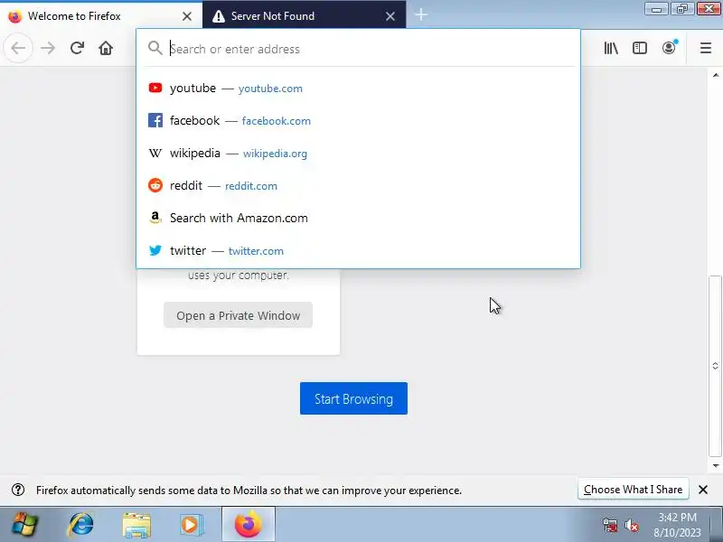Click the YouTube red play icon
The width and height of the screenshot is (723, 542).
pyautogui.click(x=155, y=88)
